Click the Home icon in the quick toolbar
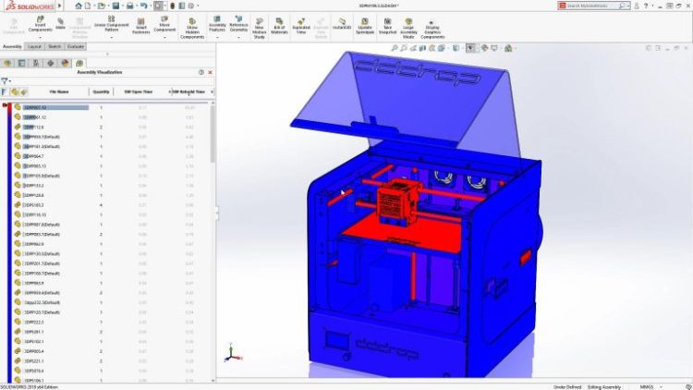This screenshot has height=390, width=693. point(79,6)
